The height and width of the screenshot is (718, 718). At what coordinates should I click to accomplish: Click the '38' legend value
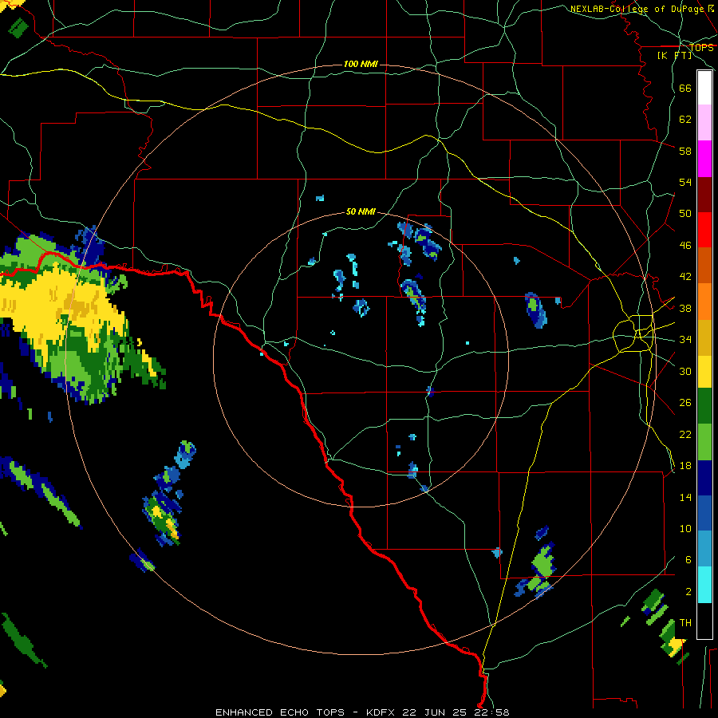tap(685, 308)
